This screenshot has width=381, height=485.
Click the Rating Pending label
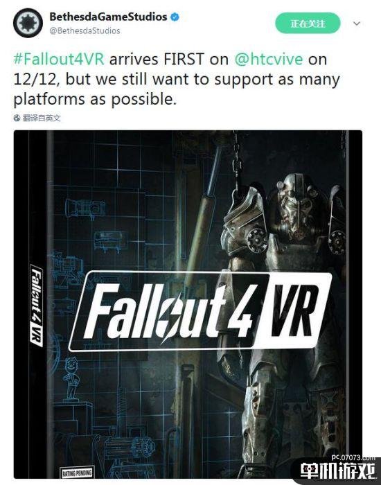click(77, 473)
